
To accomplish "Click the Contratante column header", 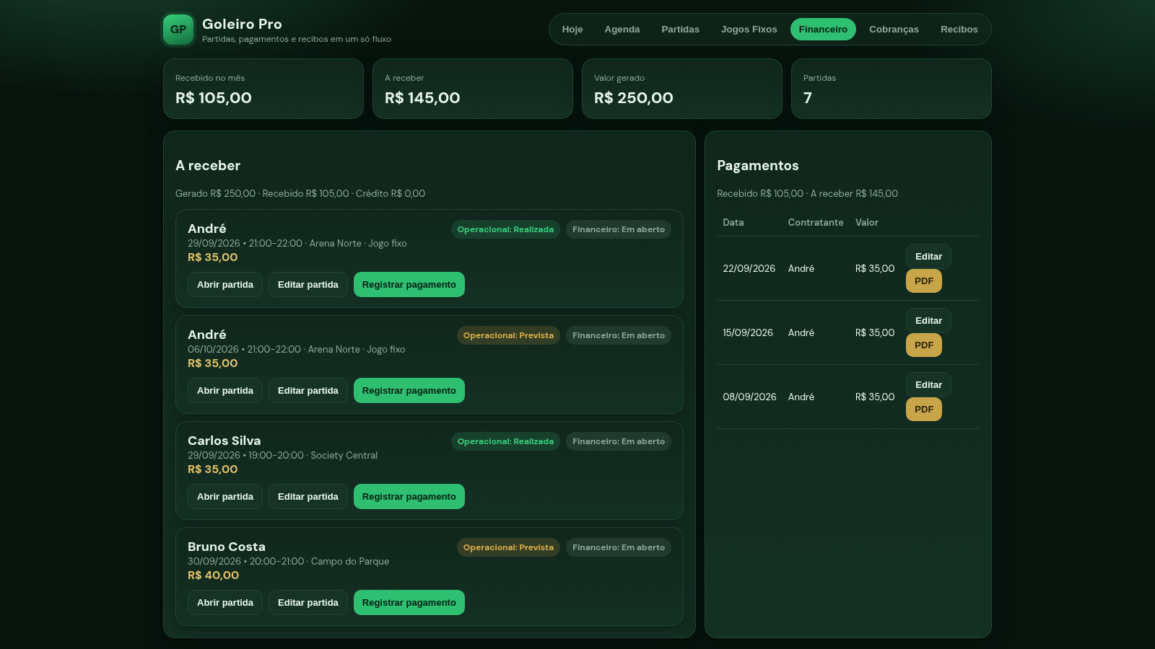I will [816, 223].
